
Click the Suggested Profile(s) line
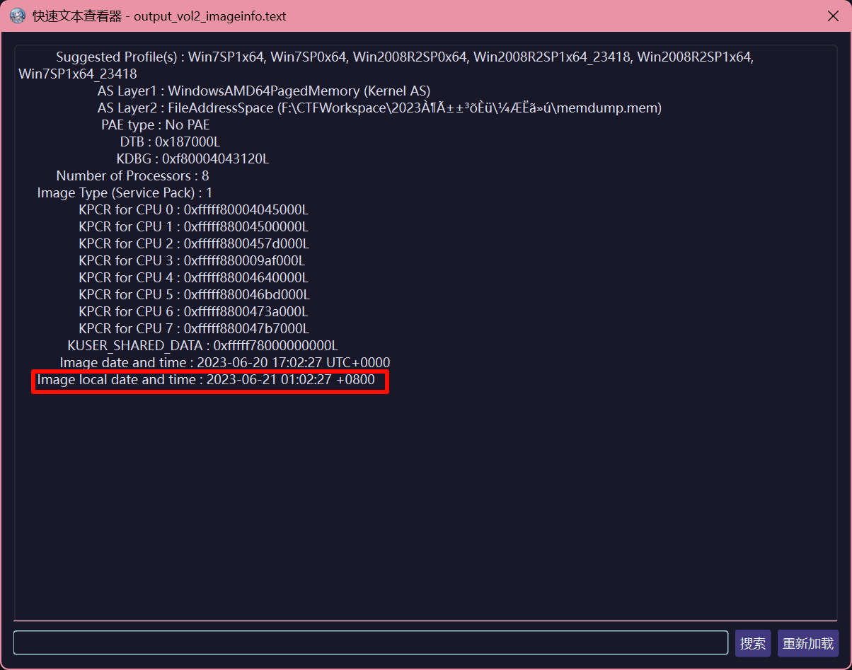(405, 57)
